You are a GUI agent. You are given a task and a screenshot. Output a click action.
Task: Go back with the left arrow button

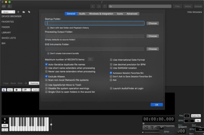(92, 6)
